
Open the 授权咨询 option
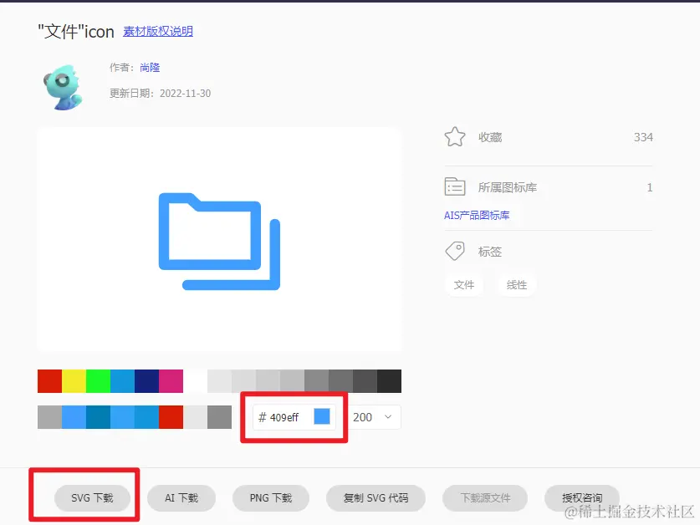[x=582, y=496]
